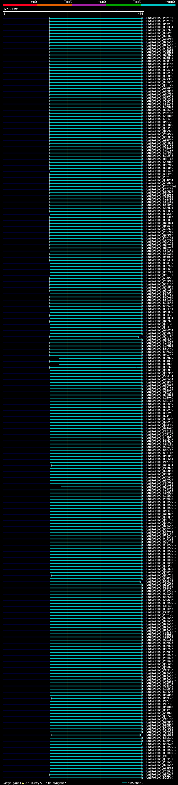Viewport: 178px width, 785px height.
Task: Select the UniRef100_A9PHQ5 entry
Action: pos(160,55)
